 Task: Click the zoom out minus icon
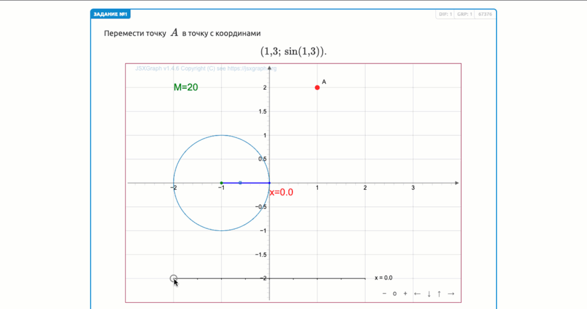click(385, 294)
